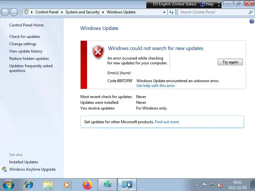
Task: Expand arrow after Control Panel breadcrumb
Action: pyautogui.click(x=62, y=12)
